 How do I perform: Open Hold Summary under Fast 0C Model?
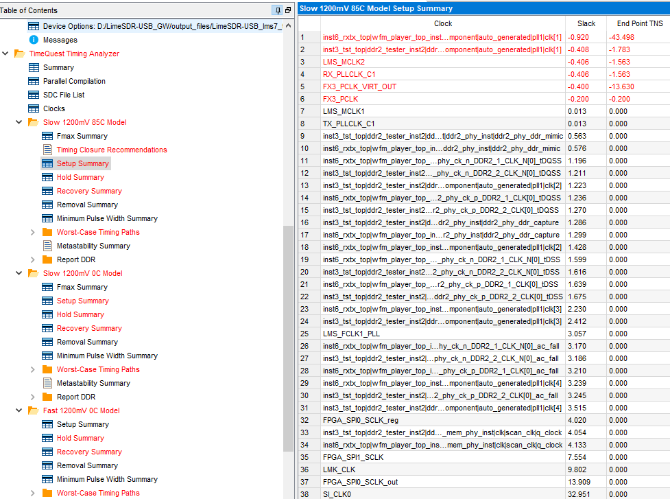tap(80, 438)
